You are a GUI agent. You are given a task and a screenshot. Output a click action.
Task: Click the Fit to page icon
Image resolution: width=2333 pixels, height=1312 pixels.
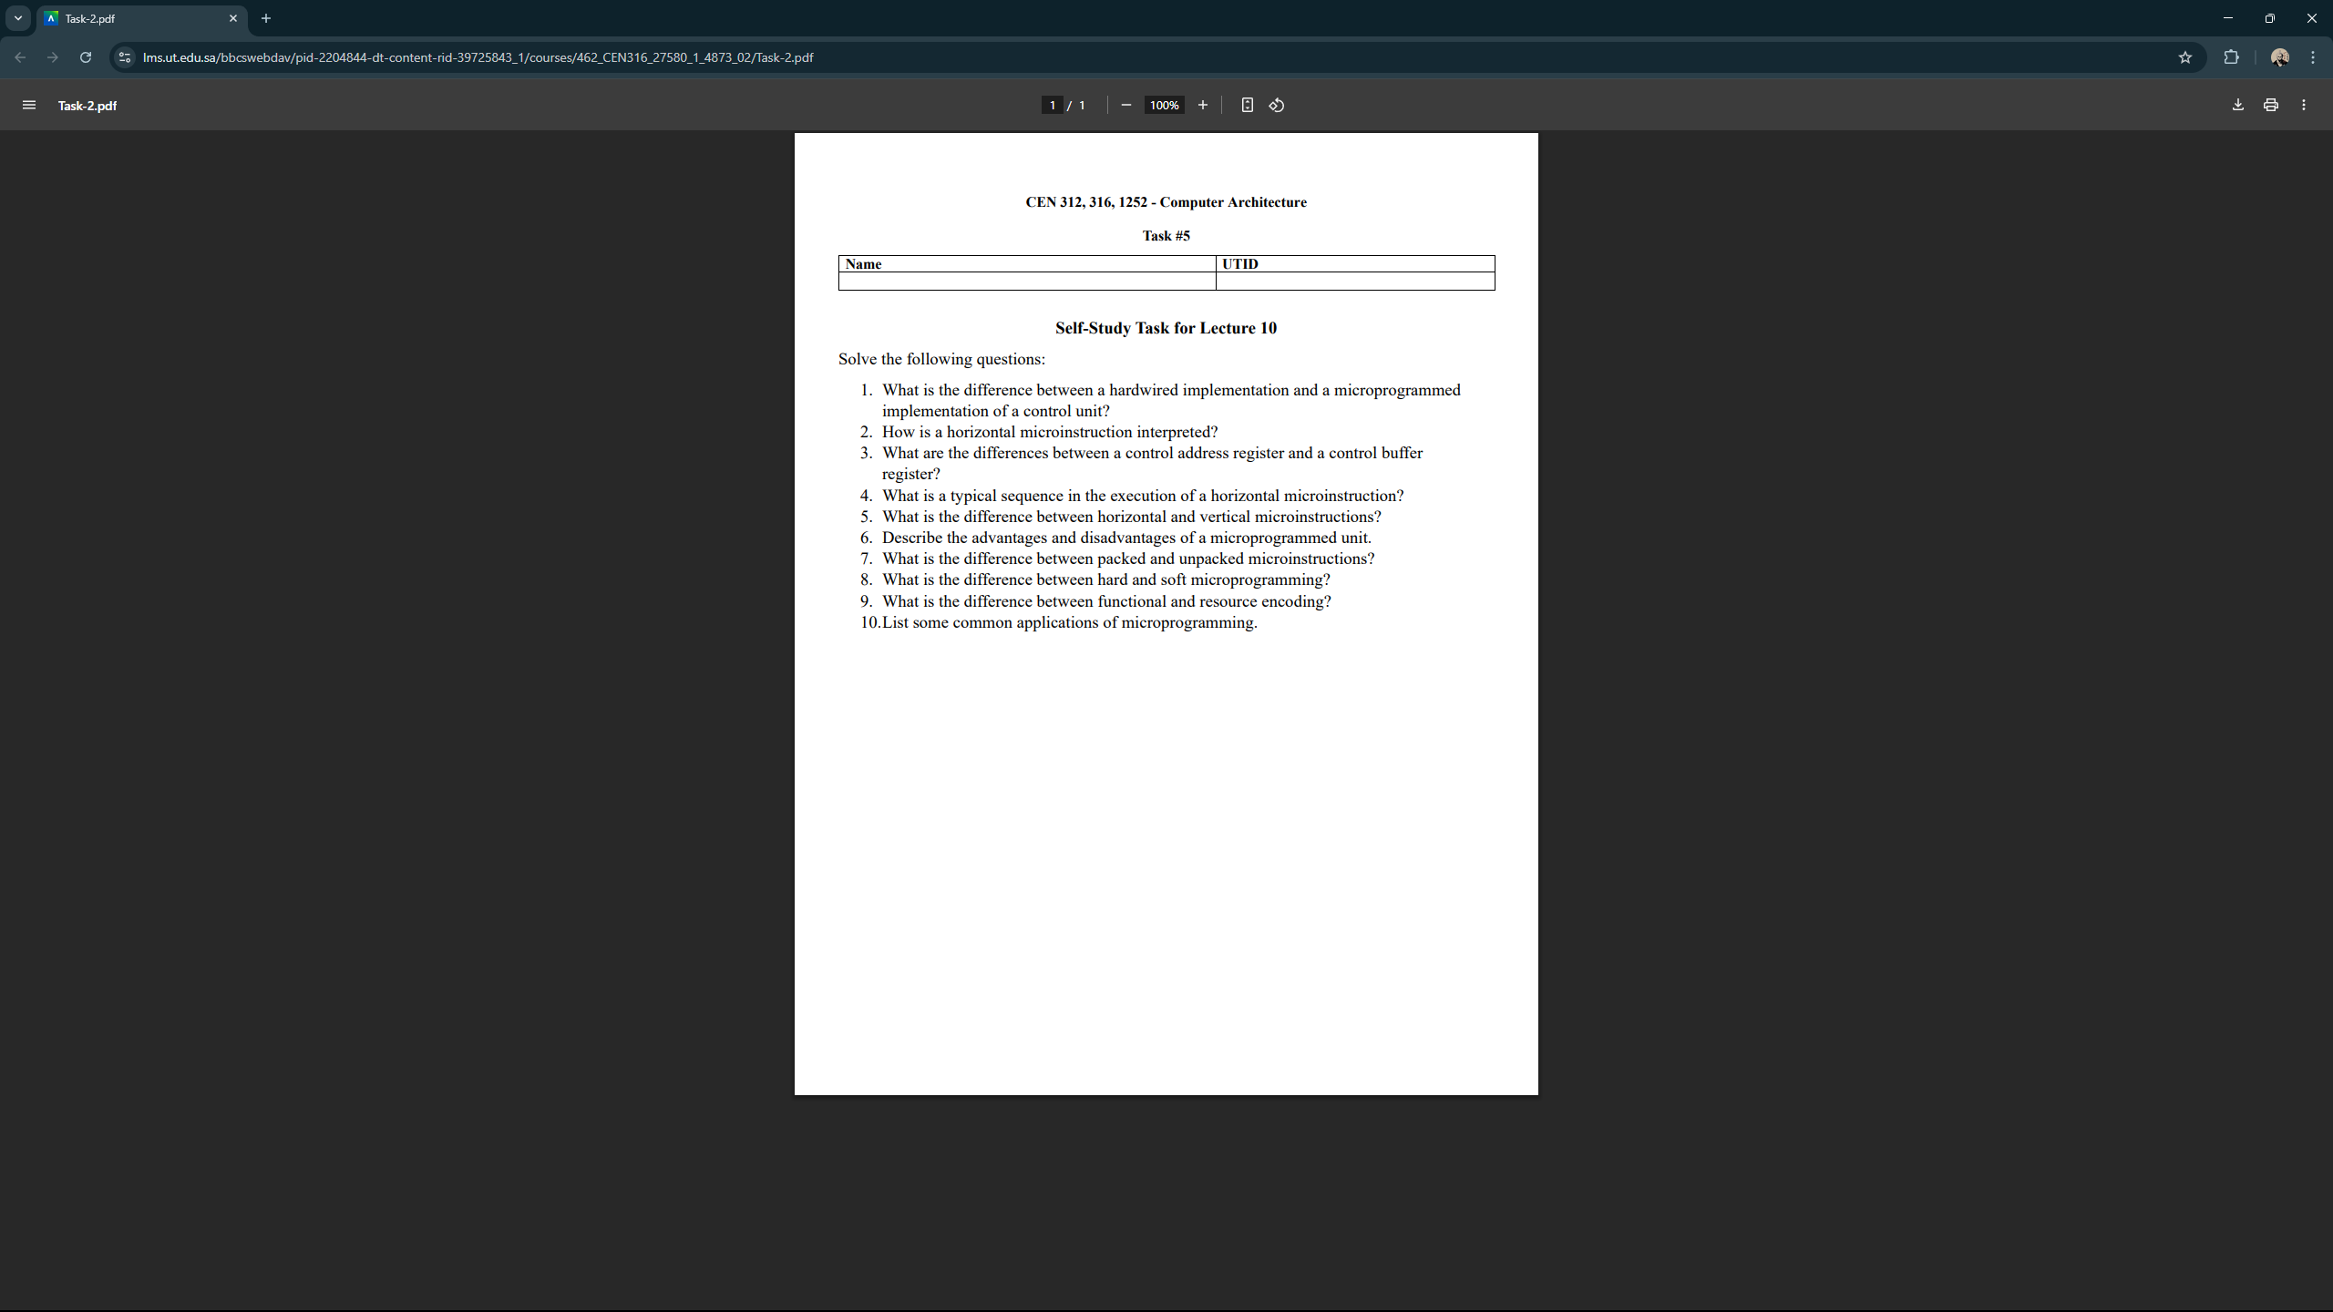pos(1248,106)
